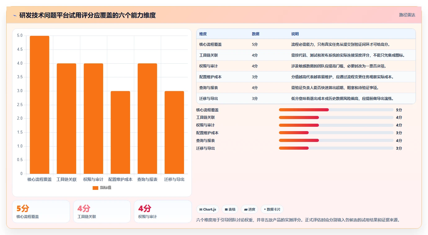Screen dimensions: 428x235
Task: Click the 迁移与导出 bar in chart
Action: coord(174,132)
